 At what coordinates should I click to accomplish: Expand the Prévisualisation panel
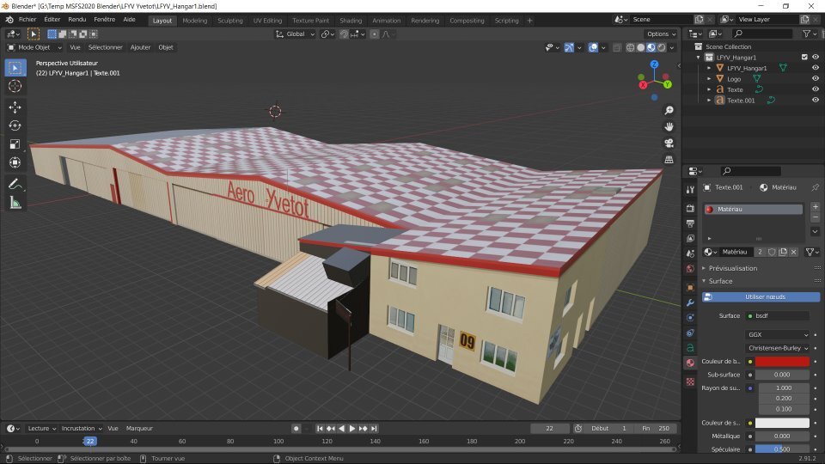click(733, 268)
